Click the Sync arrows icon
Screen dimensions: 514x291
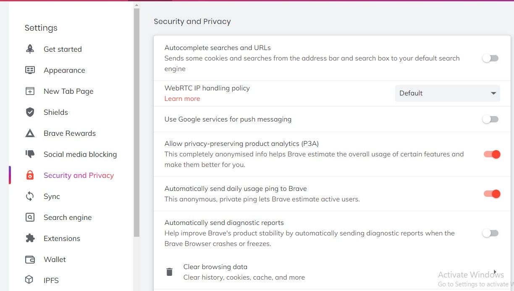pyautogui.click(x=30, y=196)
